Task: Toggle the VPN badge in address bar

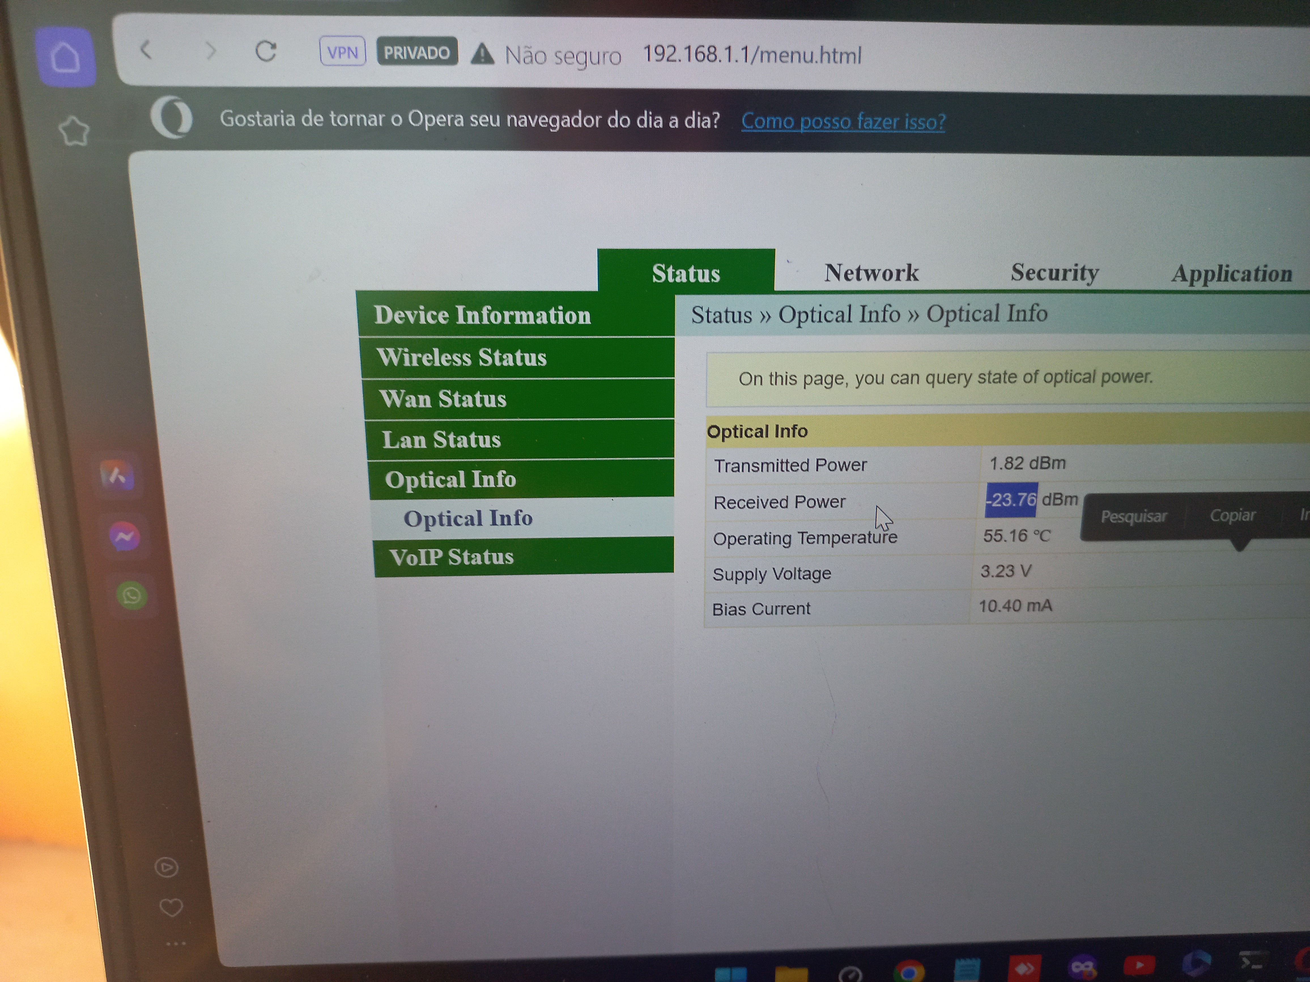Action: (342, 52)
